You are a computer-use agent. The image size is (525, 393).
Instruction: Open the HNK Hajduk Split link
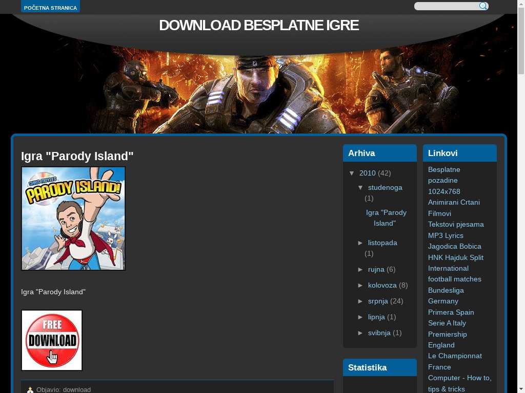pos(455,257)
